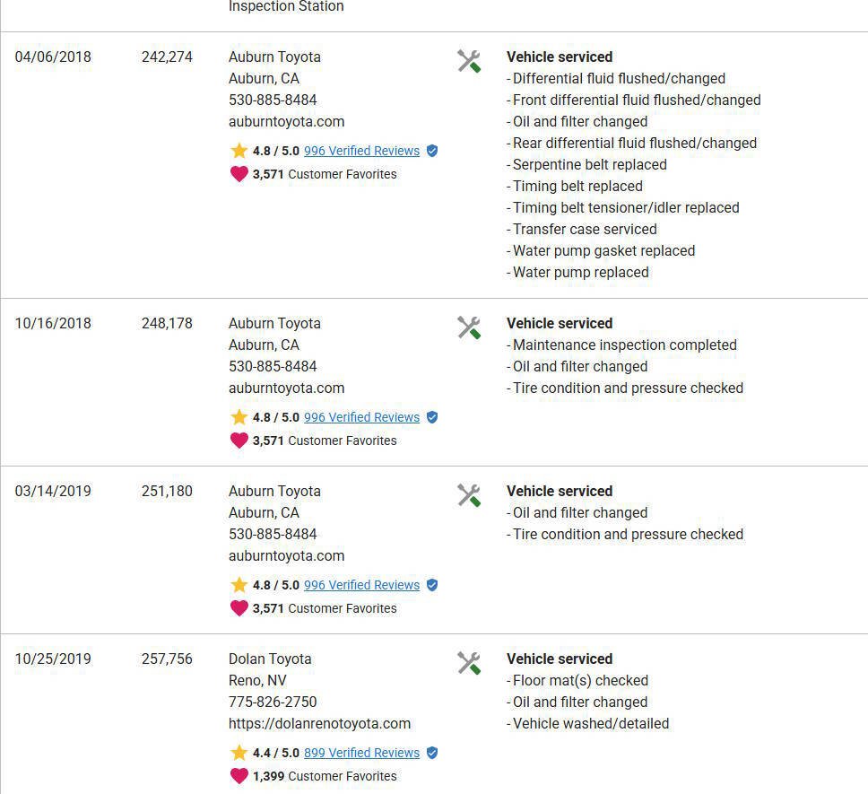Click the star rating icon in the 04/06/2018 entry

[x=239, y=150]
